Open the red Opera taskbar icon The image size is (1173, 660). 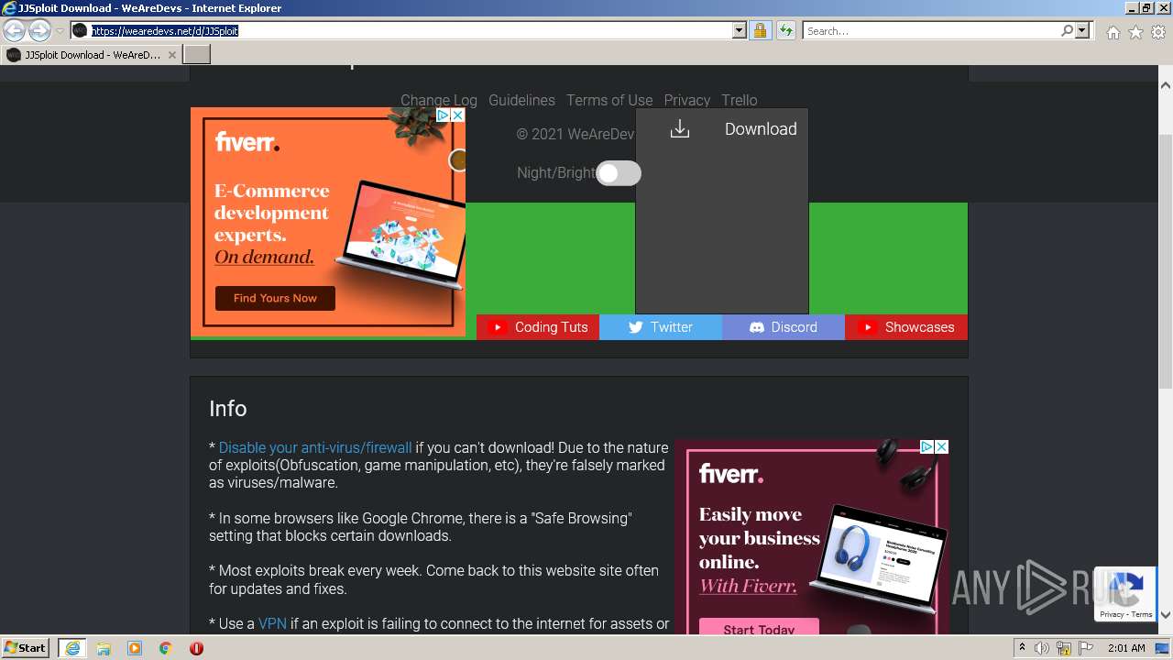(196, 648)
